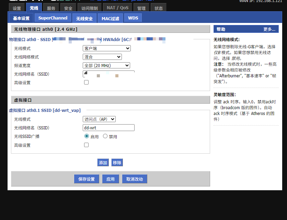This screenshot has width=287, height=220.
Task: Open ath0 无线模式 dropdown showing 客户端
Action: pyautogui.click(x=107, y=48)
